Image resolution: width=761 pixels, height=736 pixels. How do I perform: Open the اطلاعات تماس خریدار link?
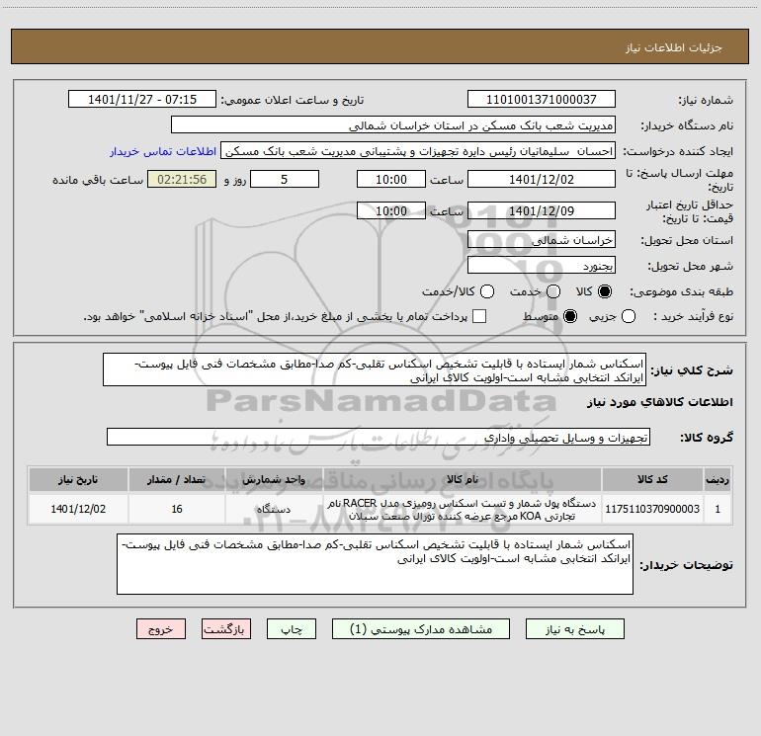[x=163, y=151]
